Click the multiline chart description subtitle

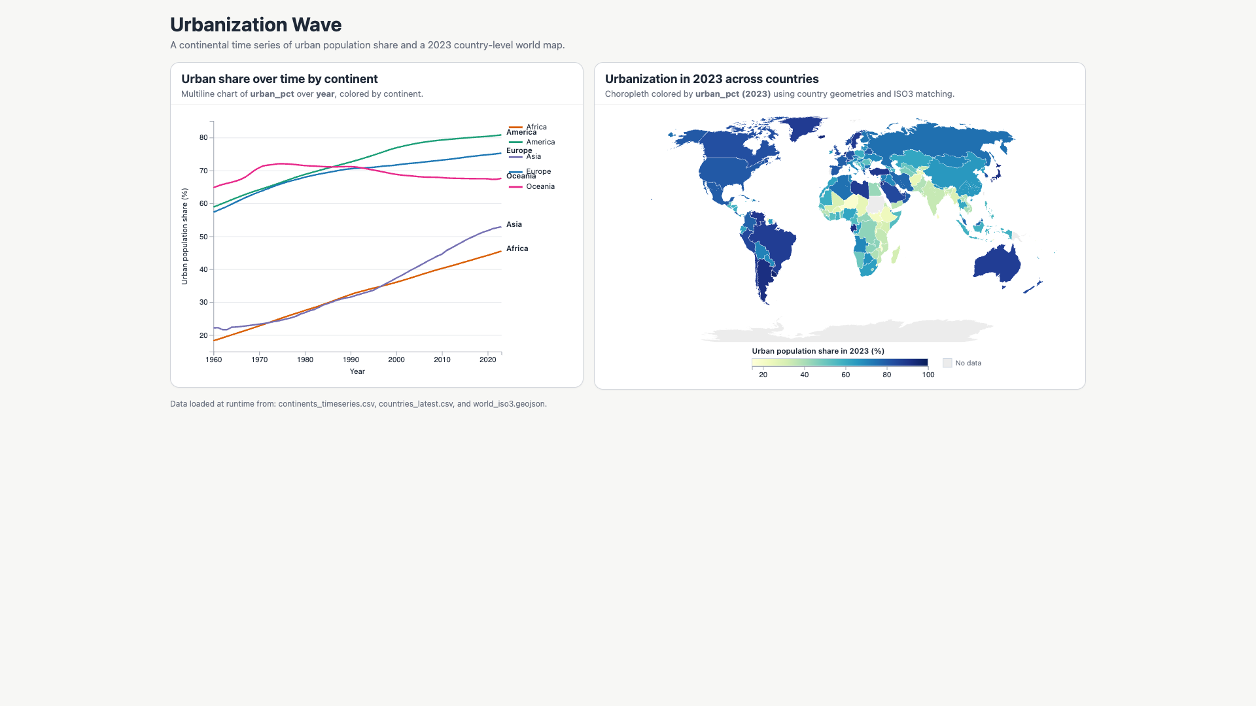click(302, 94)
